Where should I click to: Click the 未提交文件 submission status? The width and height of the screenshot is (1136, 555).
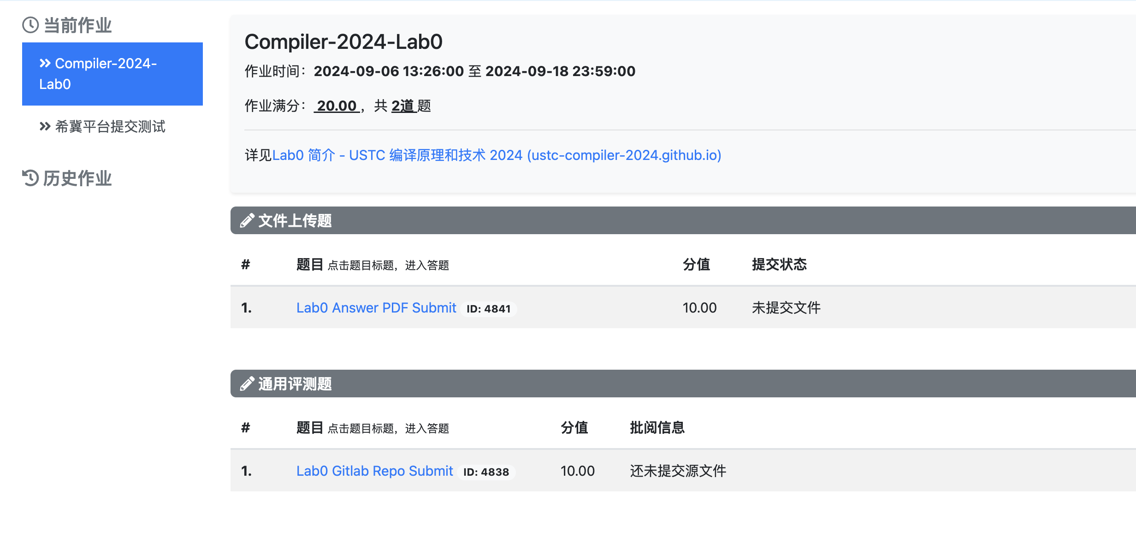[x=787, y=308]
